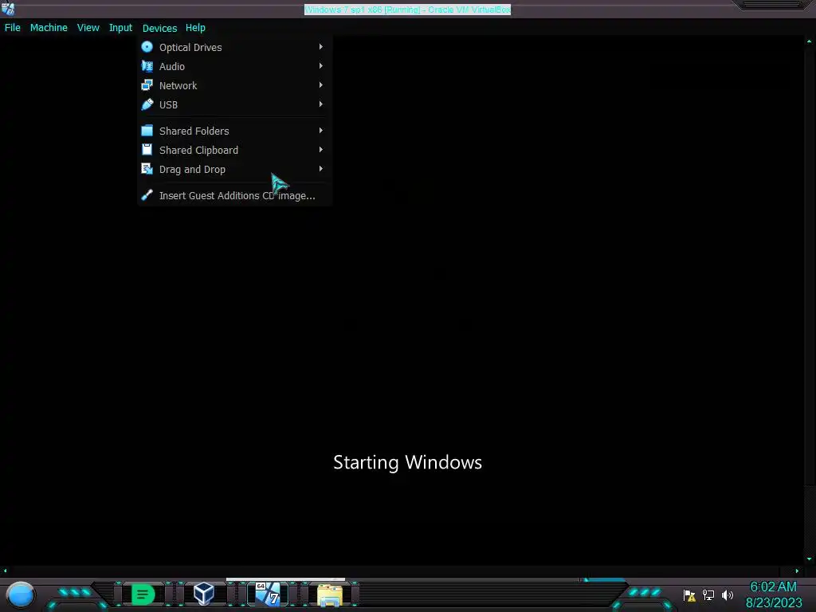
Task: Expand the USB submenu arrow
Action: pos(320,104)
